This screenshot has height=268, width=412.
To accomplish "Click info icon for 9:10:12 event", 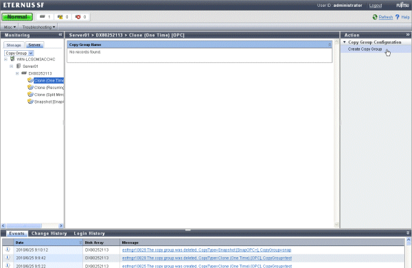I will tap(8, 249).
